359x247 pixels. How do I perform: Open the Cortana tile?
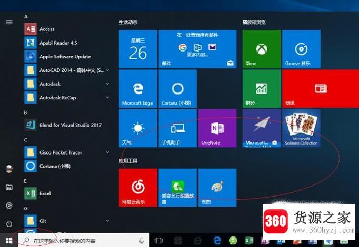click(x=178, y=89)
